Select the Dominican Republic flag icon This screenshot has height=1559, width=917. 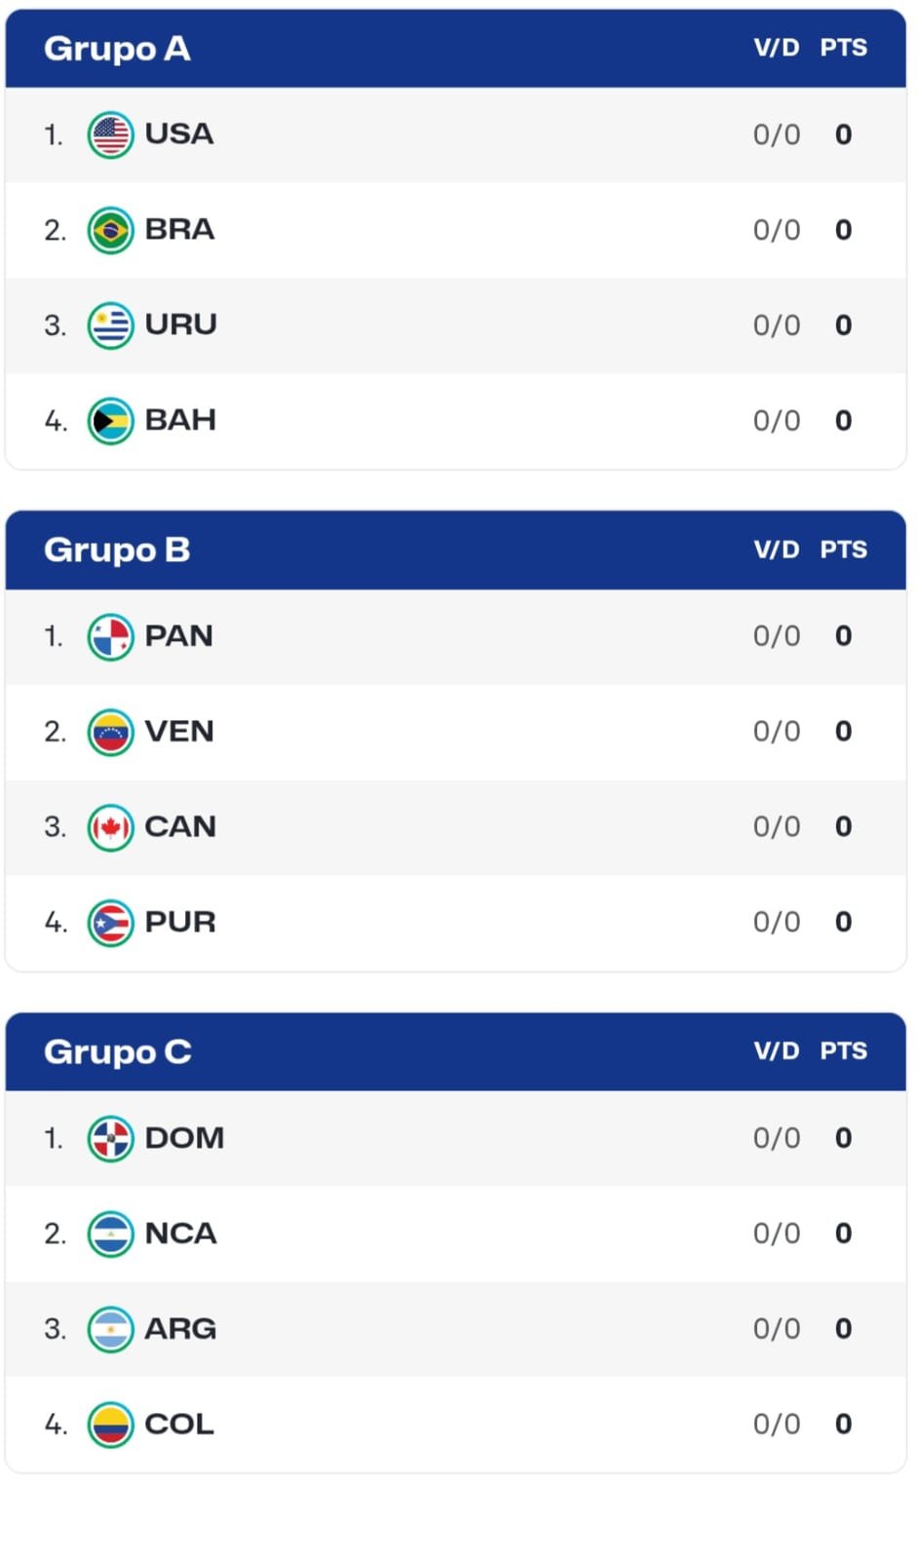(110, 1139)
